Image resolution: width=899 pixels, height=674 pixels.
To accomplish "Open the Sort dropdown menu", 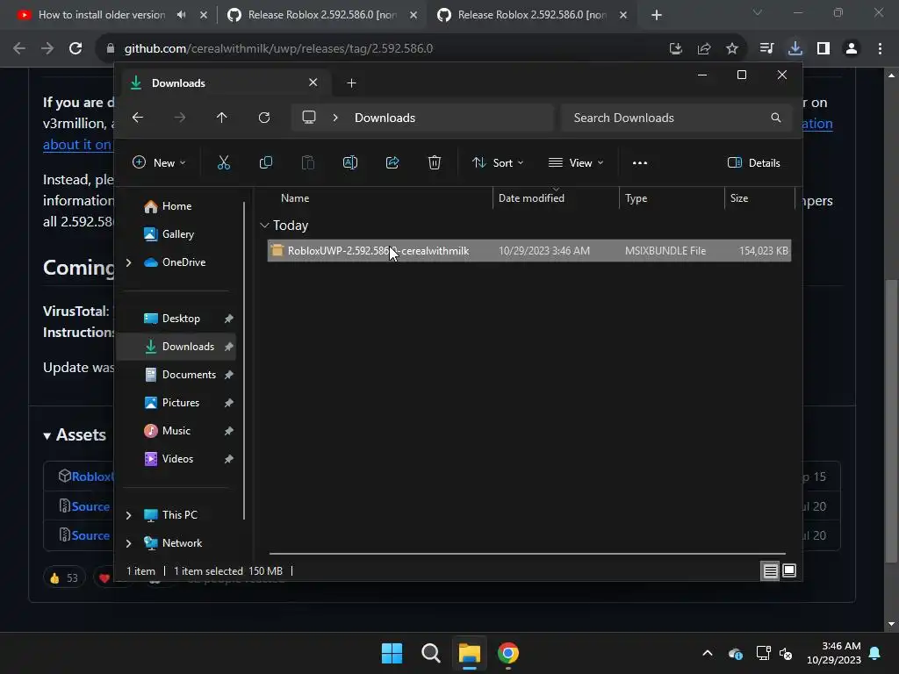I will tap(497, 162).
